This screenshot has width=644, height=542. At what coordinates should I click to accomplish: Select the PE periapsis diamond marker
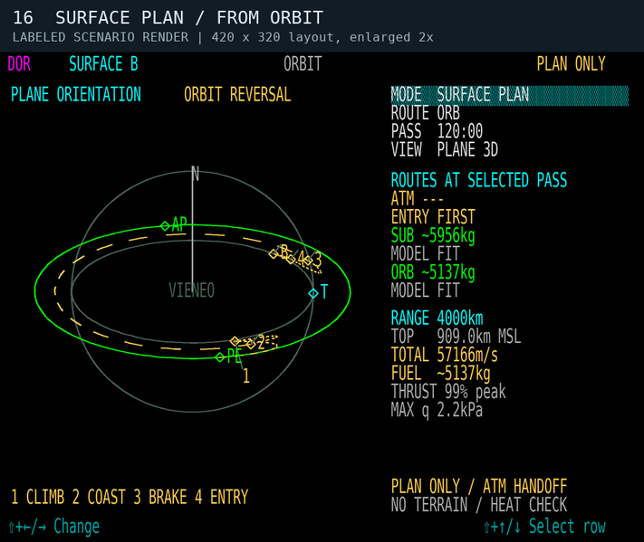220,357
